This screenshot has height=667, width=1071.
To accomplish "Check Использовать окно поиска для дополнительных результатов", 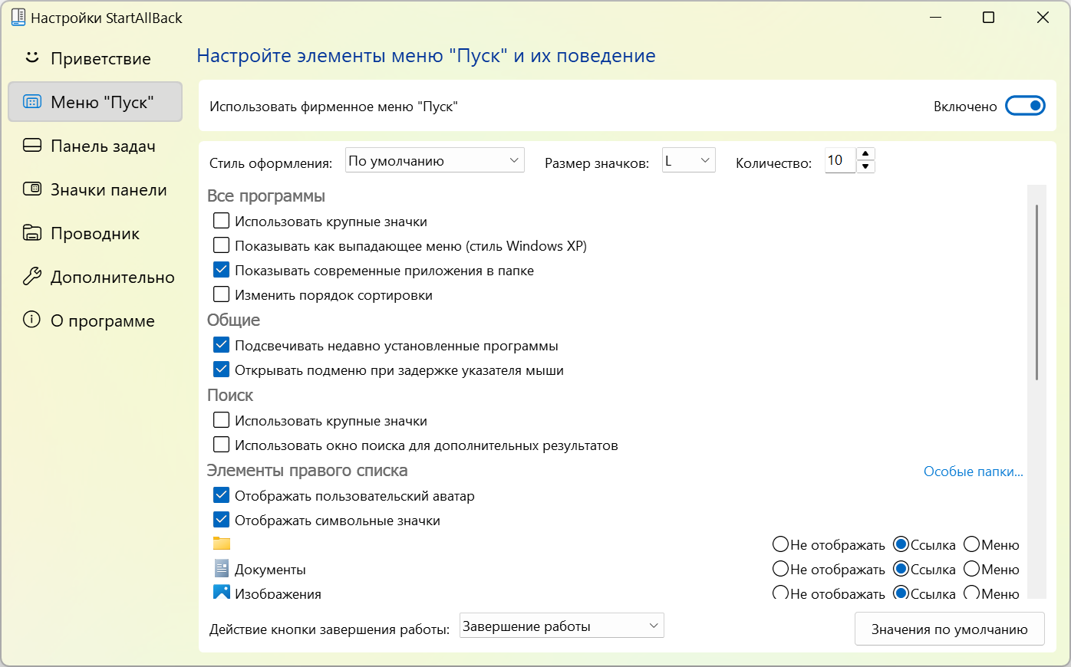I will (x=221, y=445).
